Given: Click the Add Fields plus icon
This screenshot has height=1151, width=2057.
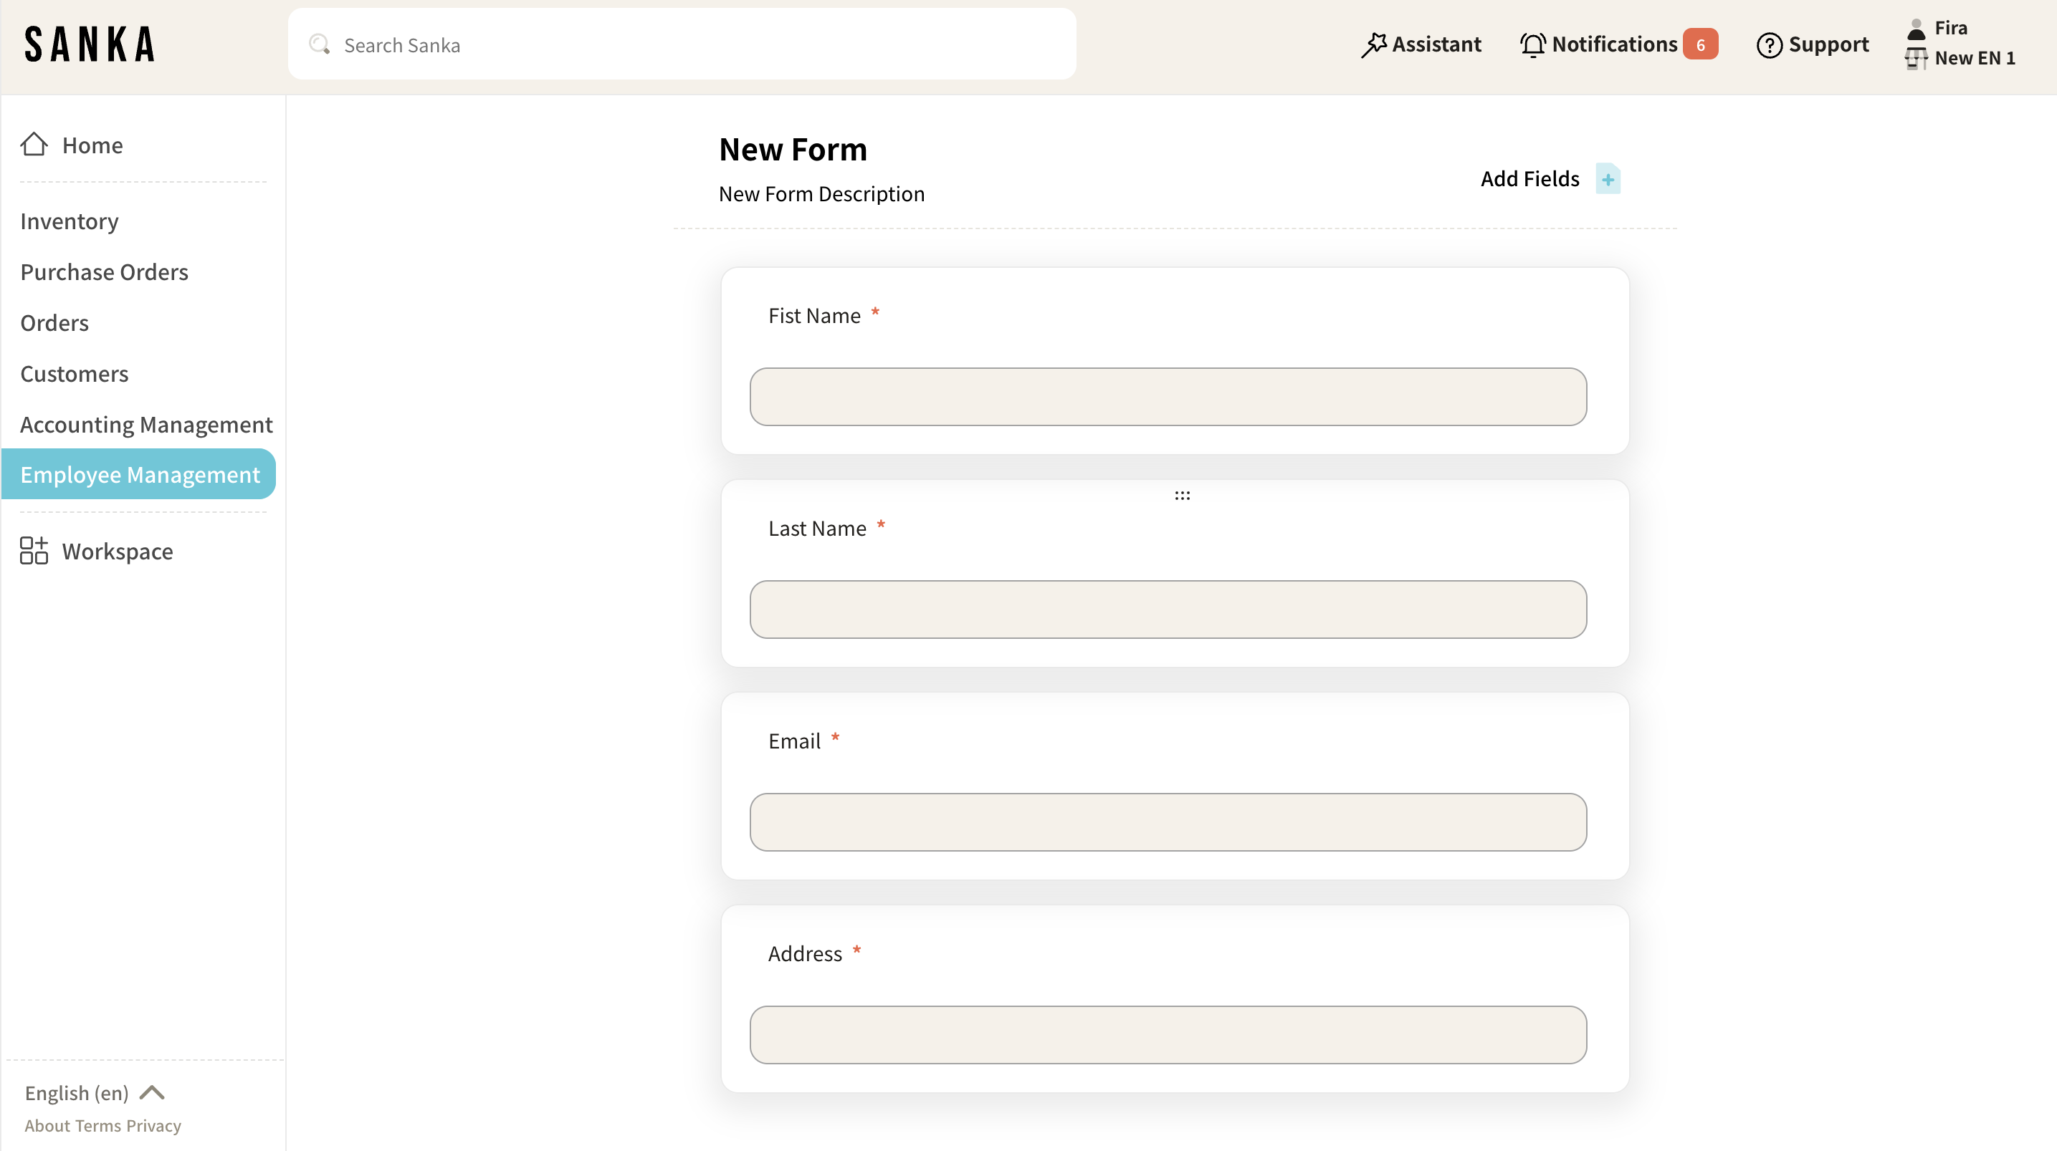Looking at the screenshot, I should coord(1607,179).
